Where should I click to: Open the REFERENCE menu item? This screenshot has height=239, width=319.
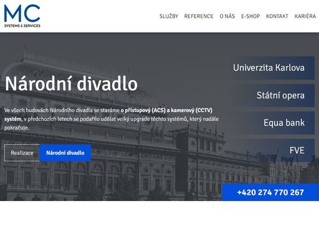(x=199, y=16)
